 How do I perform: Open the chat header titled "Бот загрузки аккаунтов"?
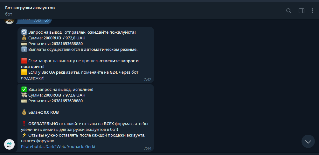tap(30, 8)
